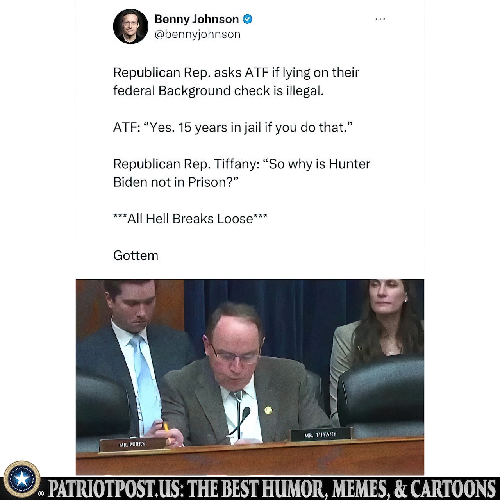Click the MR. TIFFANY nameplate
Screen dimensions: 500x500
[320, 434]
